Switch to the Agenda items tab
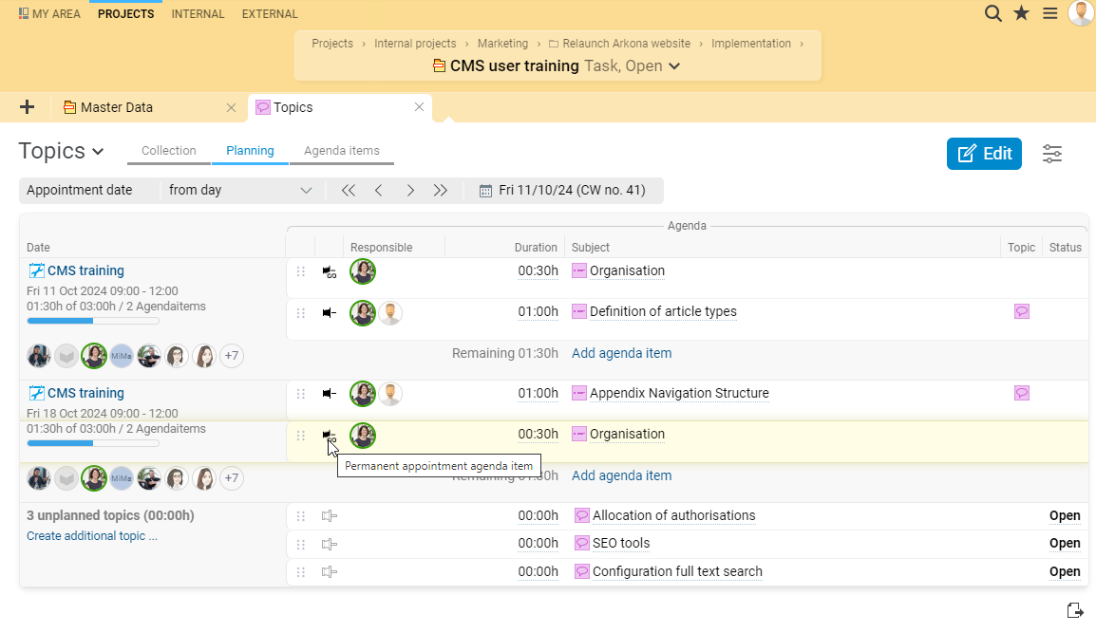This screenshot has width=1096, height=633. pos(341,151)
